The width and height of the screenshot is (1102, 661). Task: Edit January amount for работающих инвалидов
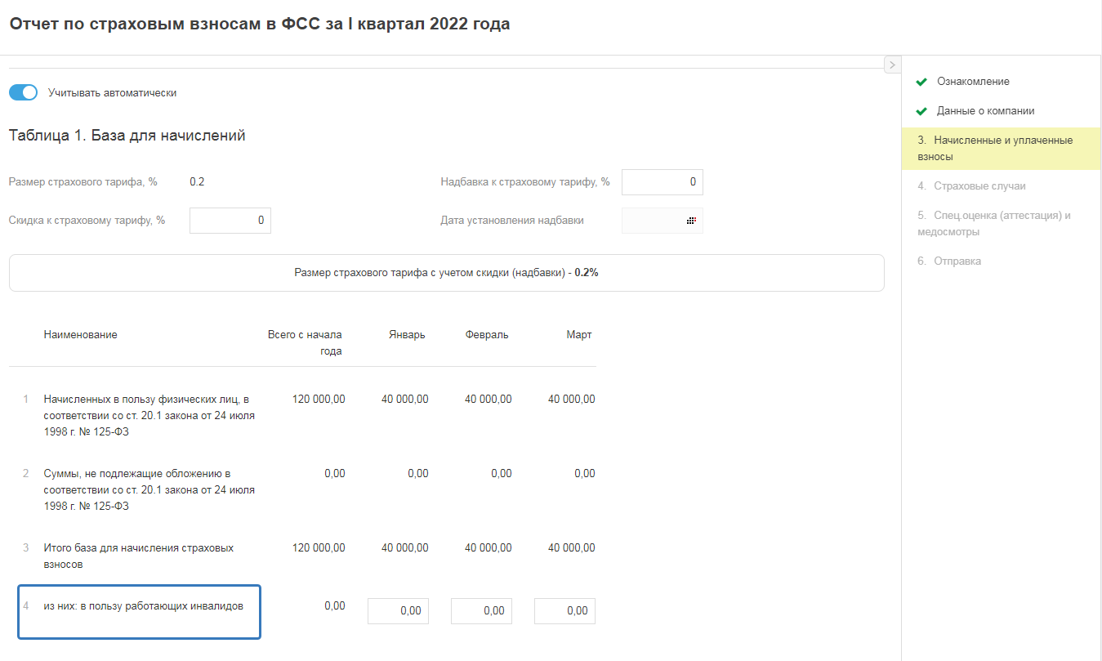coord(398,611)
